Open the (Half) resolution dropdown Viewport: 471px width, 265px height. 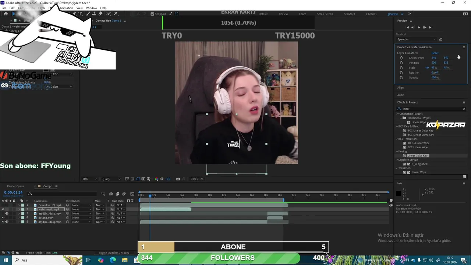111,179
